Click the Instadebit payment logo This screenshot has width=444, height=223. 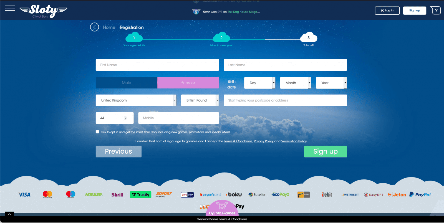350,195
